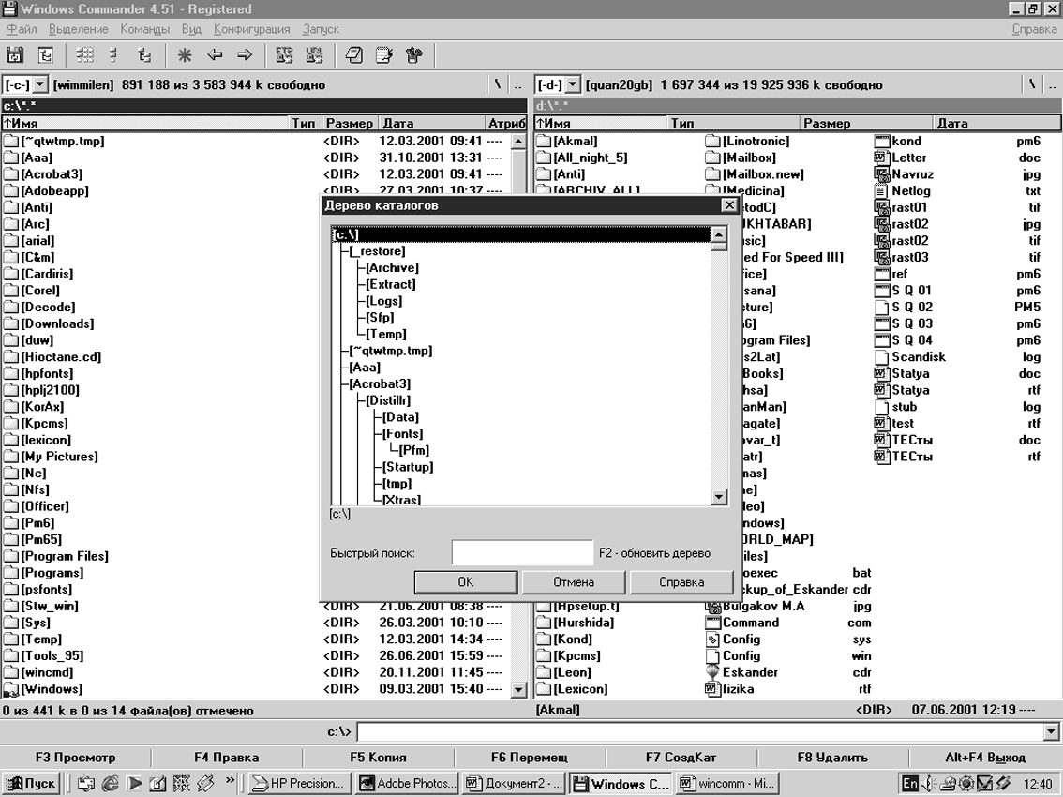Click the c:\> command line input field
The image size is (1063, 797).
coord(700,732)
